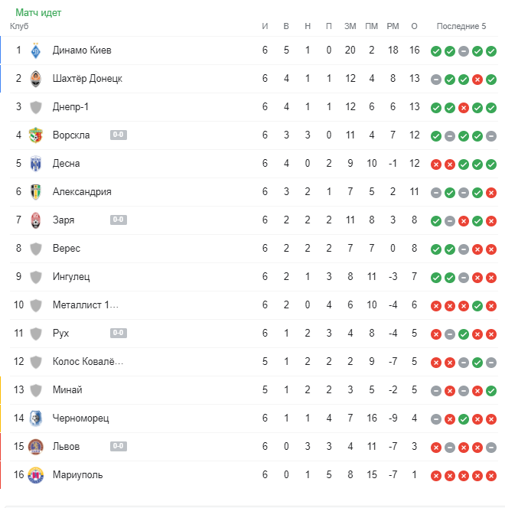Open the live 0-0 score badge for Ворскла
This screenshot has height=508, width=505.
119,135
